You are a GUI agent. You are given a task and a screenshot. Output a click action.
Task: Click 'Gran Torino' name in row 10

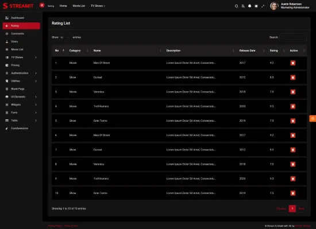point(101,193)
